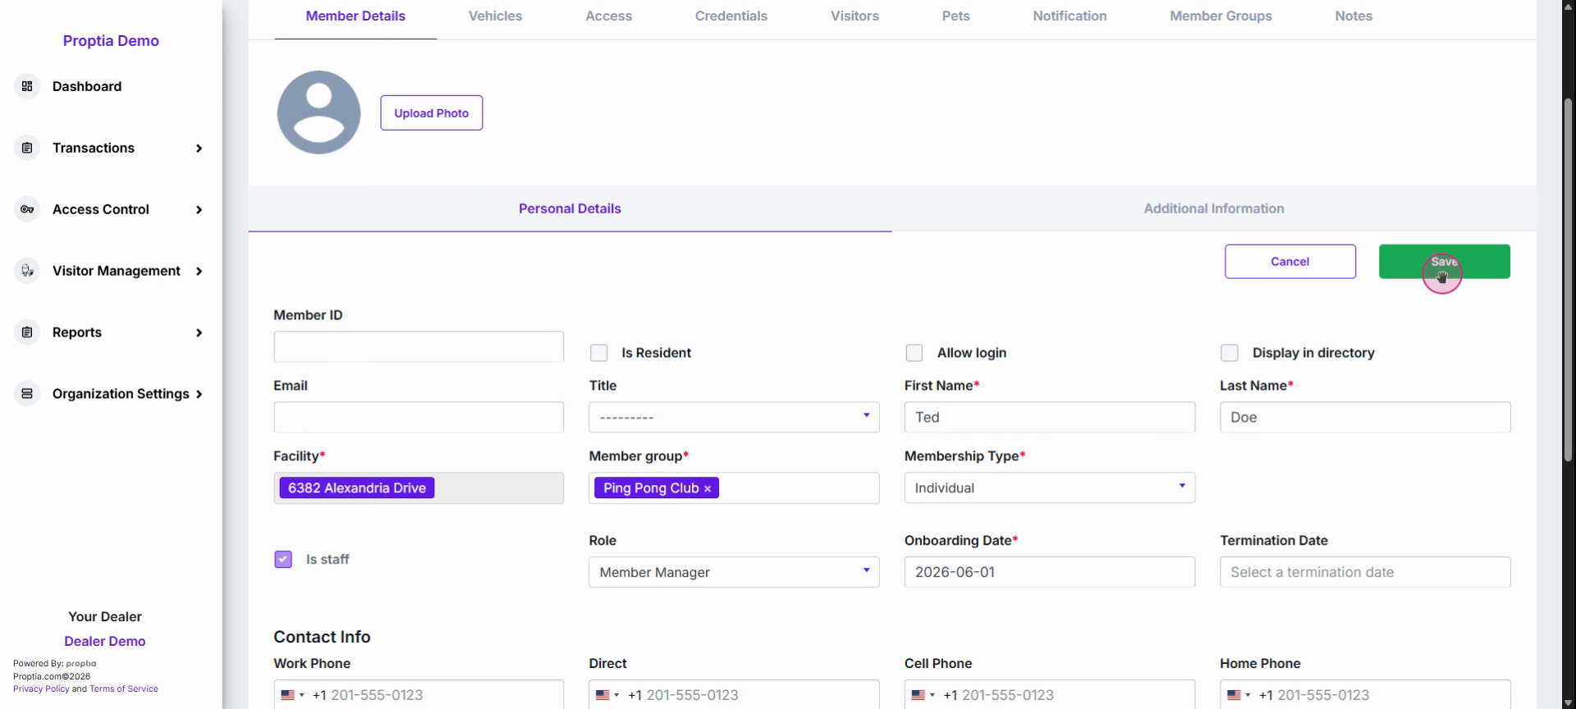Screen dimensions: 1576x709
Task: Click the Termination Date field
Action: click(x=1365, y=572)
